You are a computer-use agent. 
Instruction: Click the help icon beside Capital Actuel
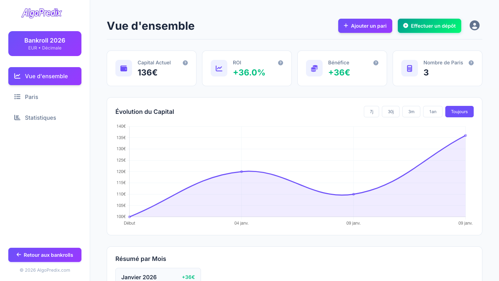click(185, 63)
